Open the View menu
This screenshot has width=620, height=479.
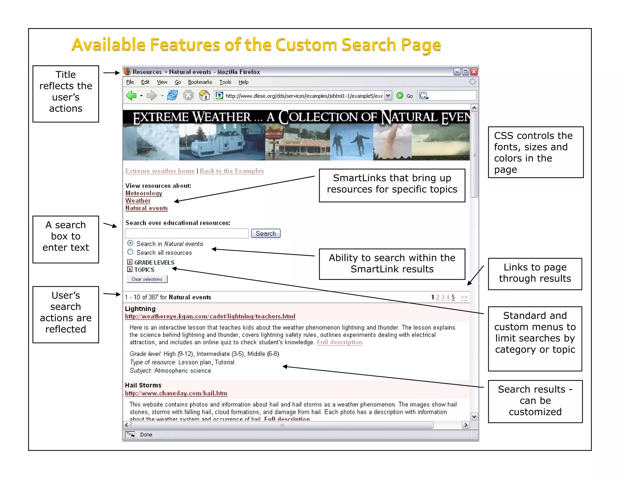coord(162,82)
